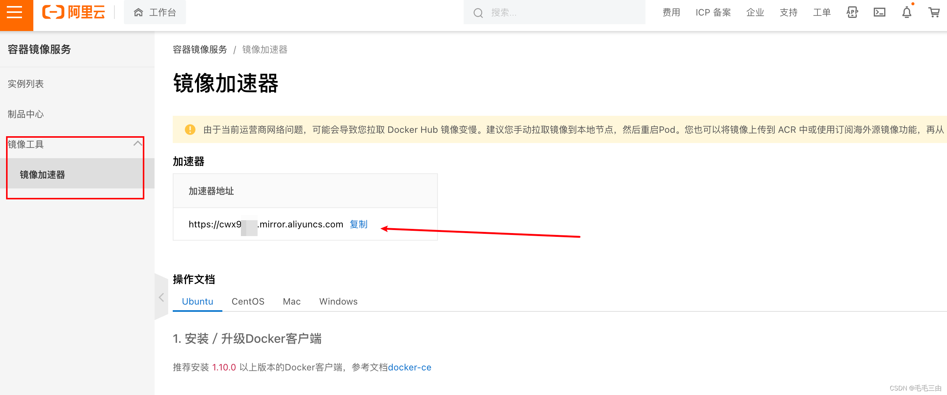
Task: Click 复制 to copy accelerator address
Action: [358, 224]
